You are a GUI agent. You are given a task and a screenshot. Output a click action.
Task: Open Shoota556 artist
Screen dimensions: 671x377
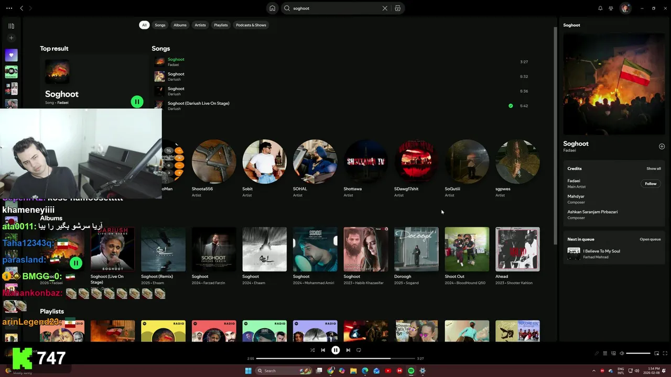pyautogui.click(x=214, y=169)
